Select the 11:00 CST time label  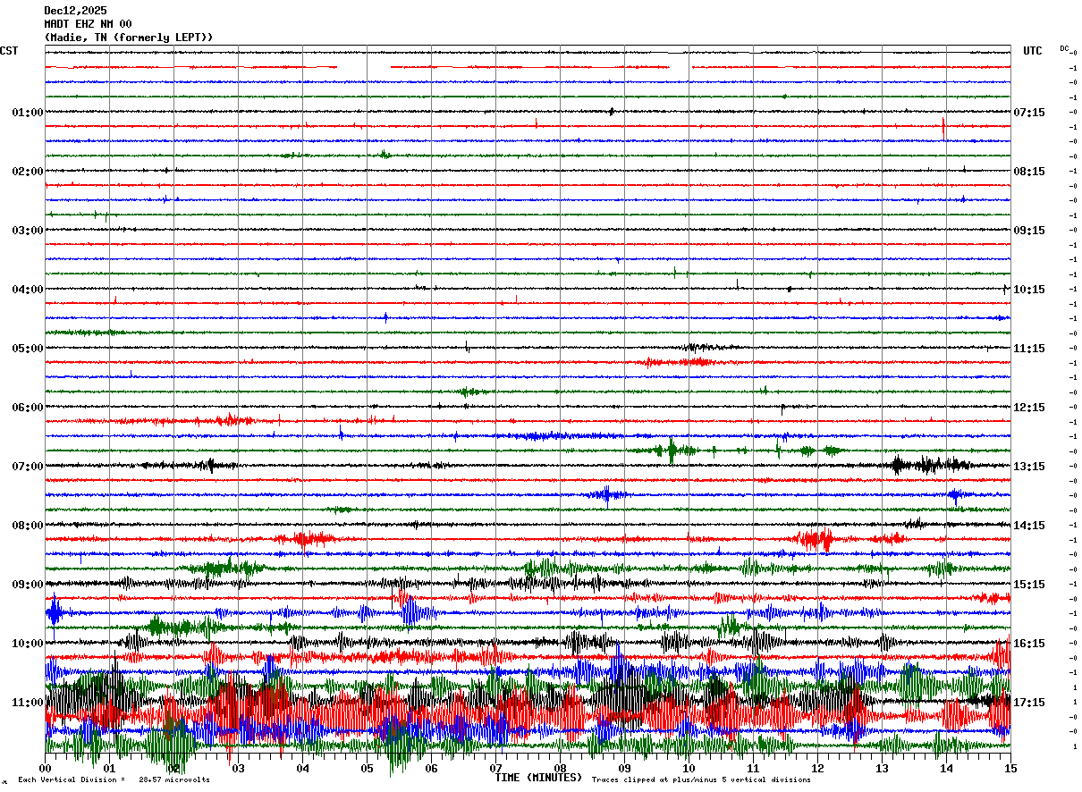coord(28,703)
